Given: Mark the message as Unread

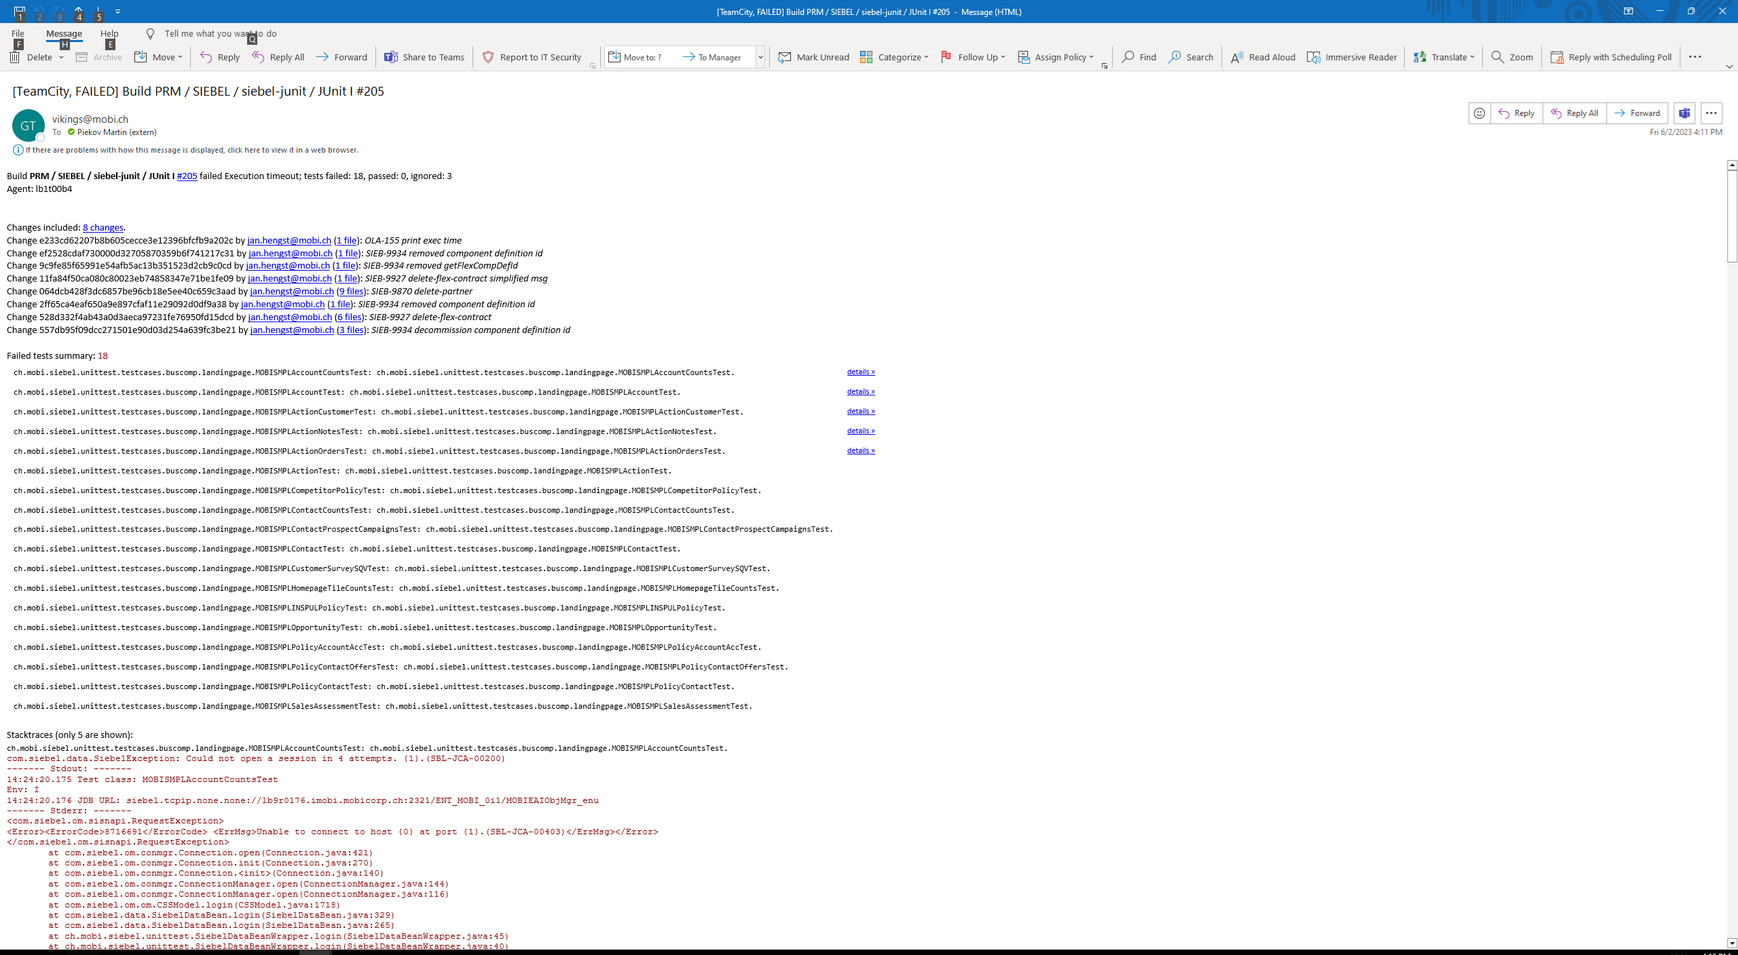Looking at the screenshot, I should tap(813, 57).
